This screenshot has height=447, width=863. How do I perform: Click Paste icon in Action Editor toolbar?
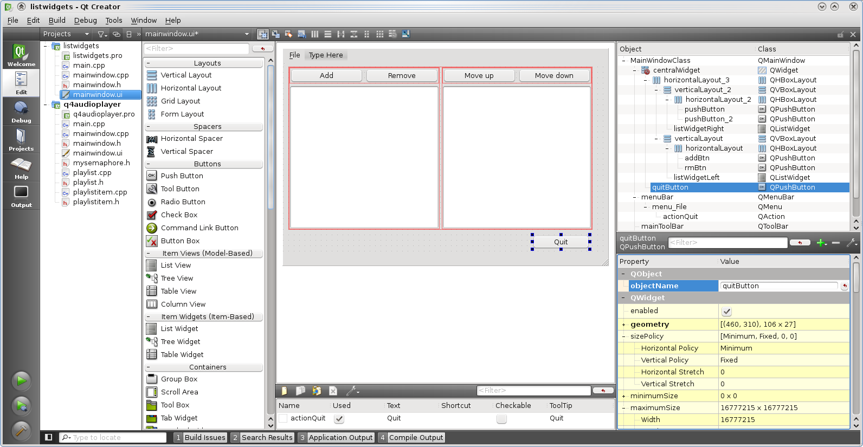(317, 391)
